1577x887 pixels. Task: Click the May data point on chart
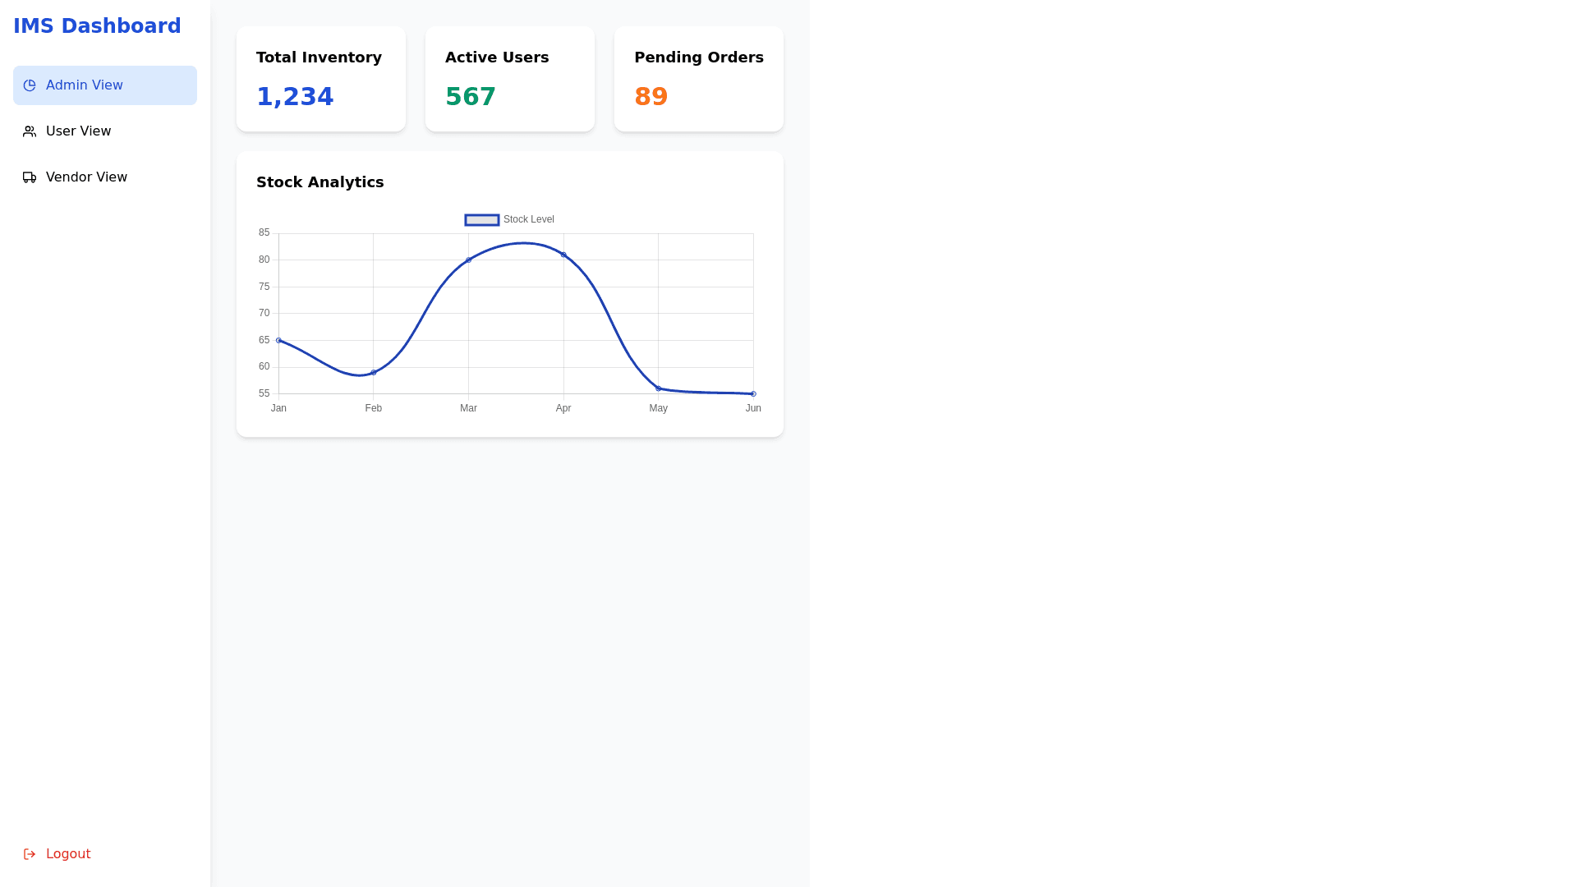click(x=658, y=388)
